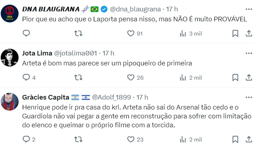Open more options on Jota Lima's tweet

[249, 53]
